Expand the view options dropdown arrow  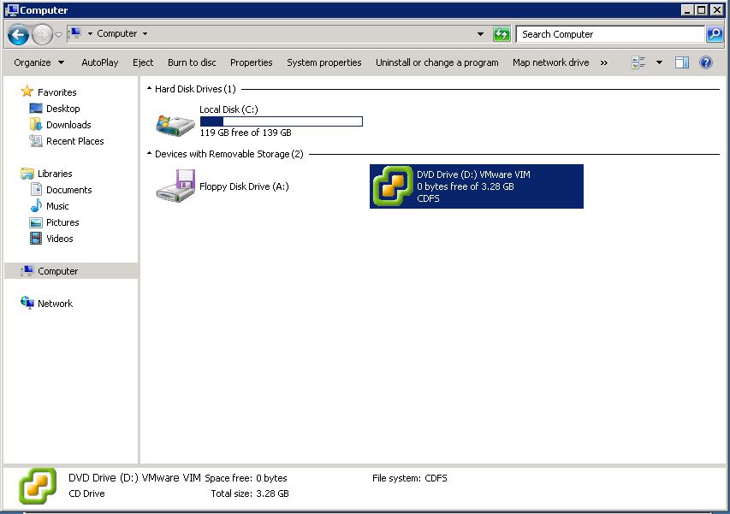click(x=659, y=62)
